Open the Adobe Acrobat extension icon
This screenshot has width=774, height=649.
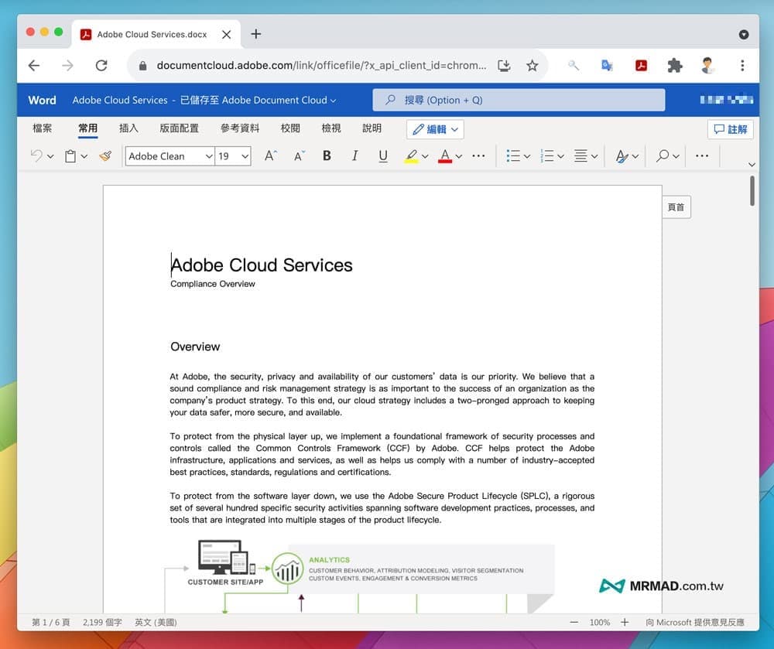[641, 66]
